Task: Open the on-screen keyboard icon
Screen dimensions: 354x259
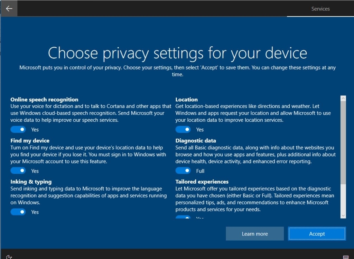Action: (346, 257)
